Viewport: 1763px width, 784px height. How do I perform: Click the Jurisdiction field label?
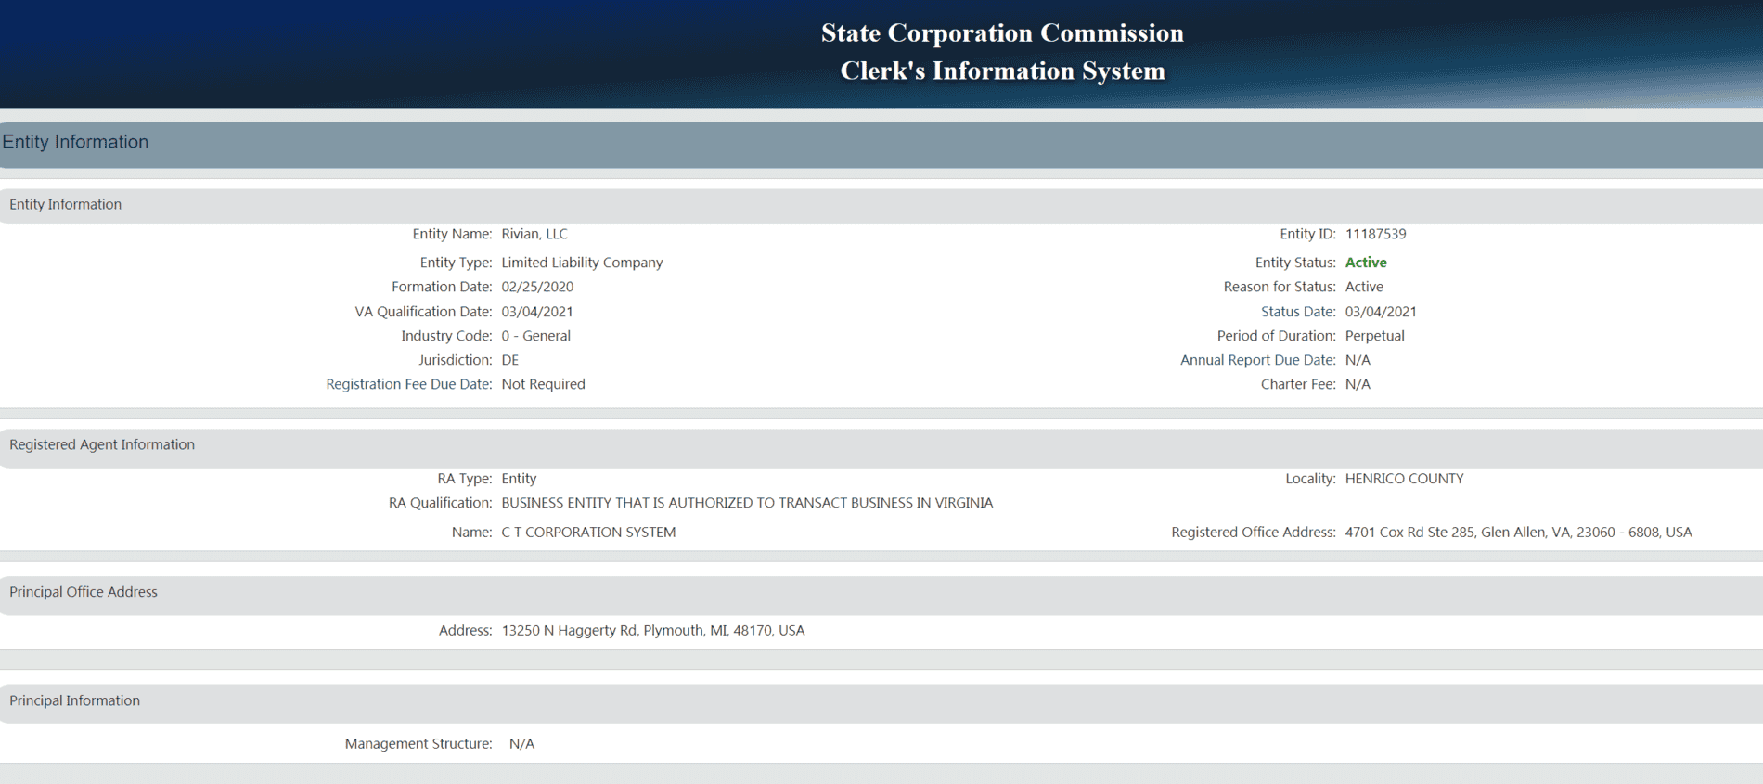click(x=455, y=360)
